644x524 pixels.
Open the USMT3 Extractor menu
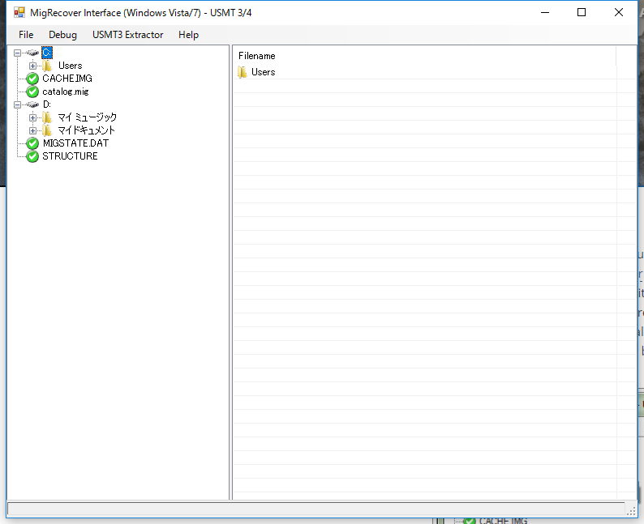click(127, 35)
